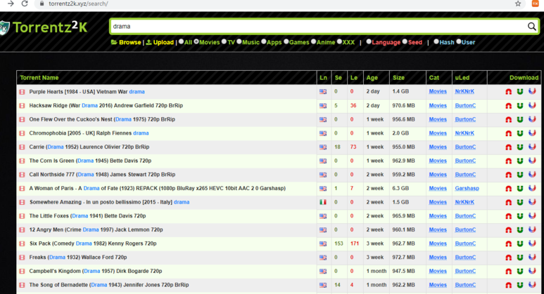Click seeders count '153' for Six Pack
This screenshot has height=294, width=544.
pos(339,244)
